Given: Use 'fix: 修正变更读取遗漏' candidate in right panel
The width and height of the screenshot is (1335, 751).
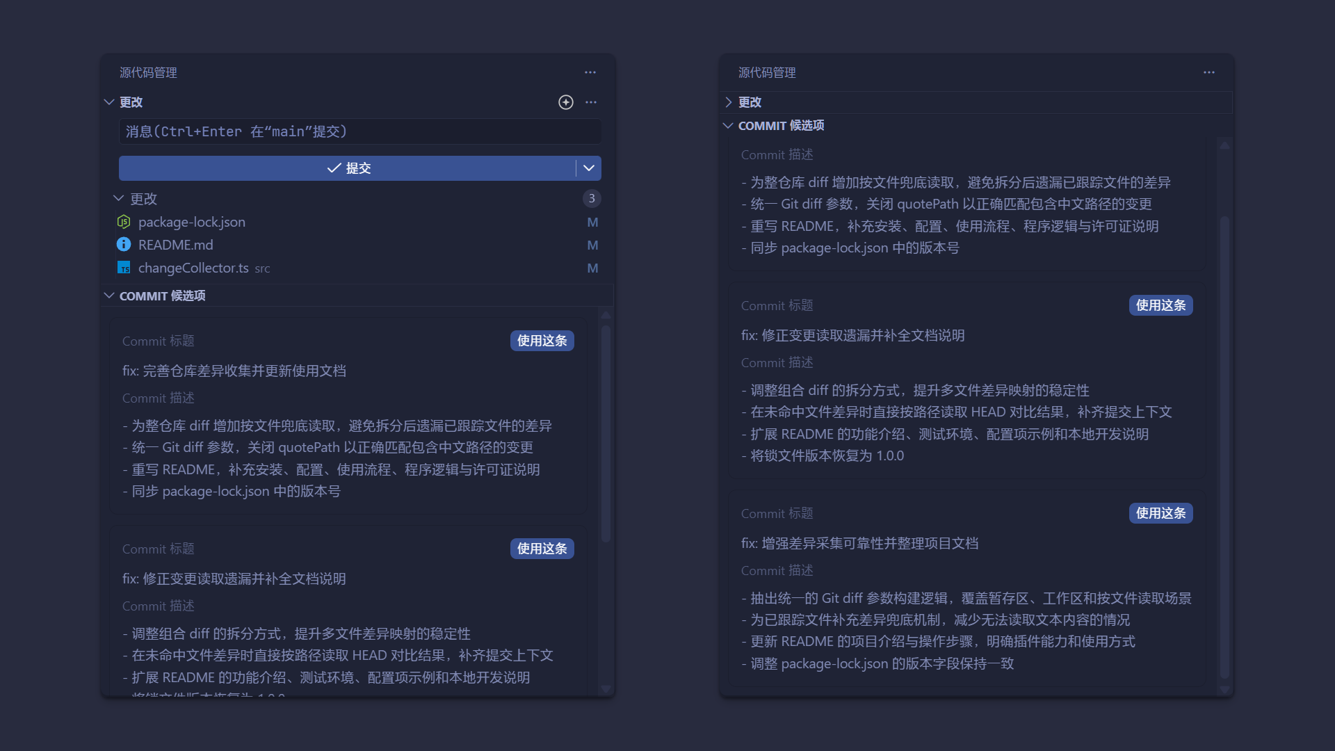Looking at the screenshot, I should coord(1160,305).
